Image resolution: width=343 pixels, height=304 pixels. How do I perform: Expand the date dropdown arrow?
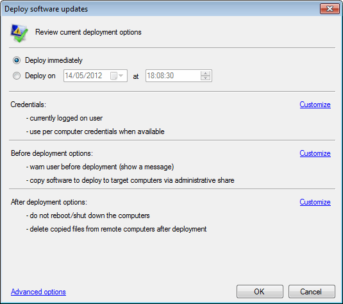(x=121, y=76)
